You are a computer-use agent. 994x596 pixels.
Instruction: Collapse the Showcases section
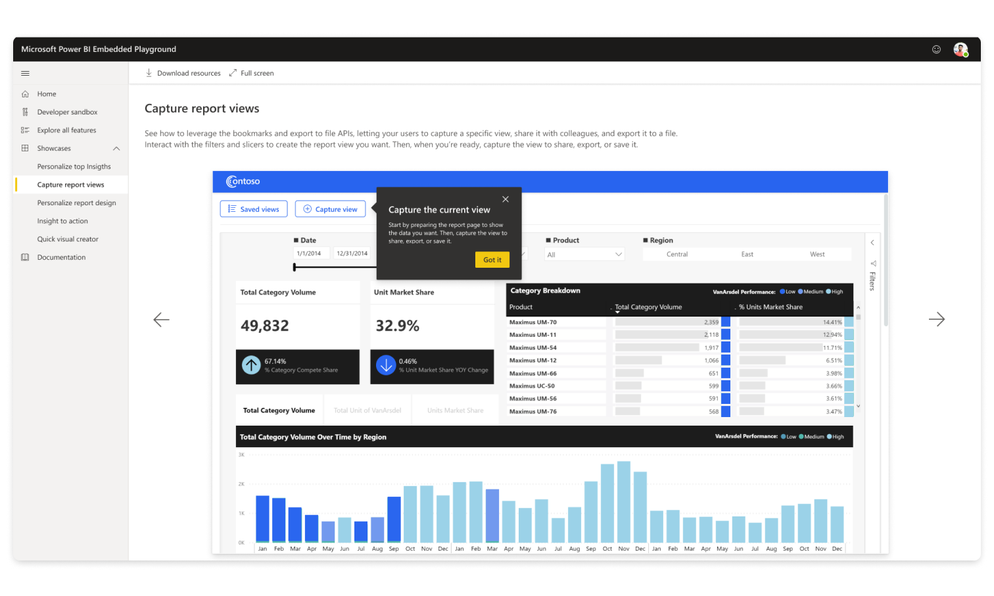point(116,149)
